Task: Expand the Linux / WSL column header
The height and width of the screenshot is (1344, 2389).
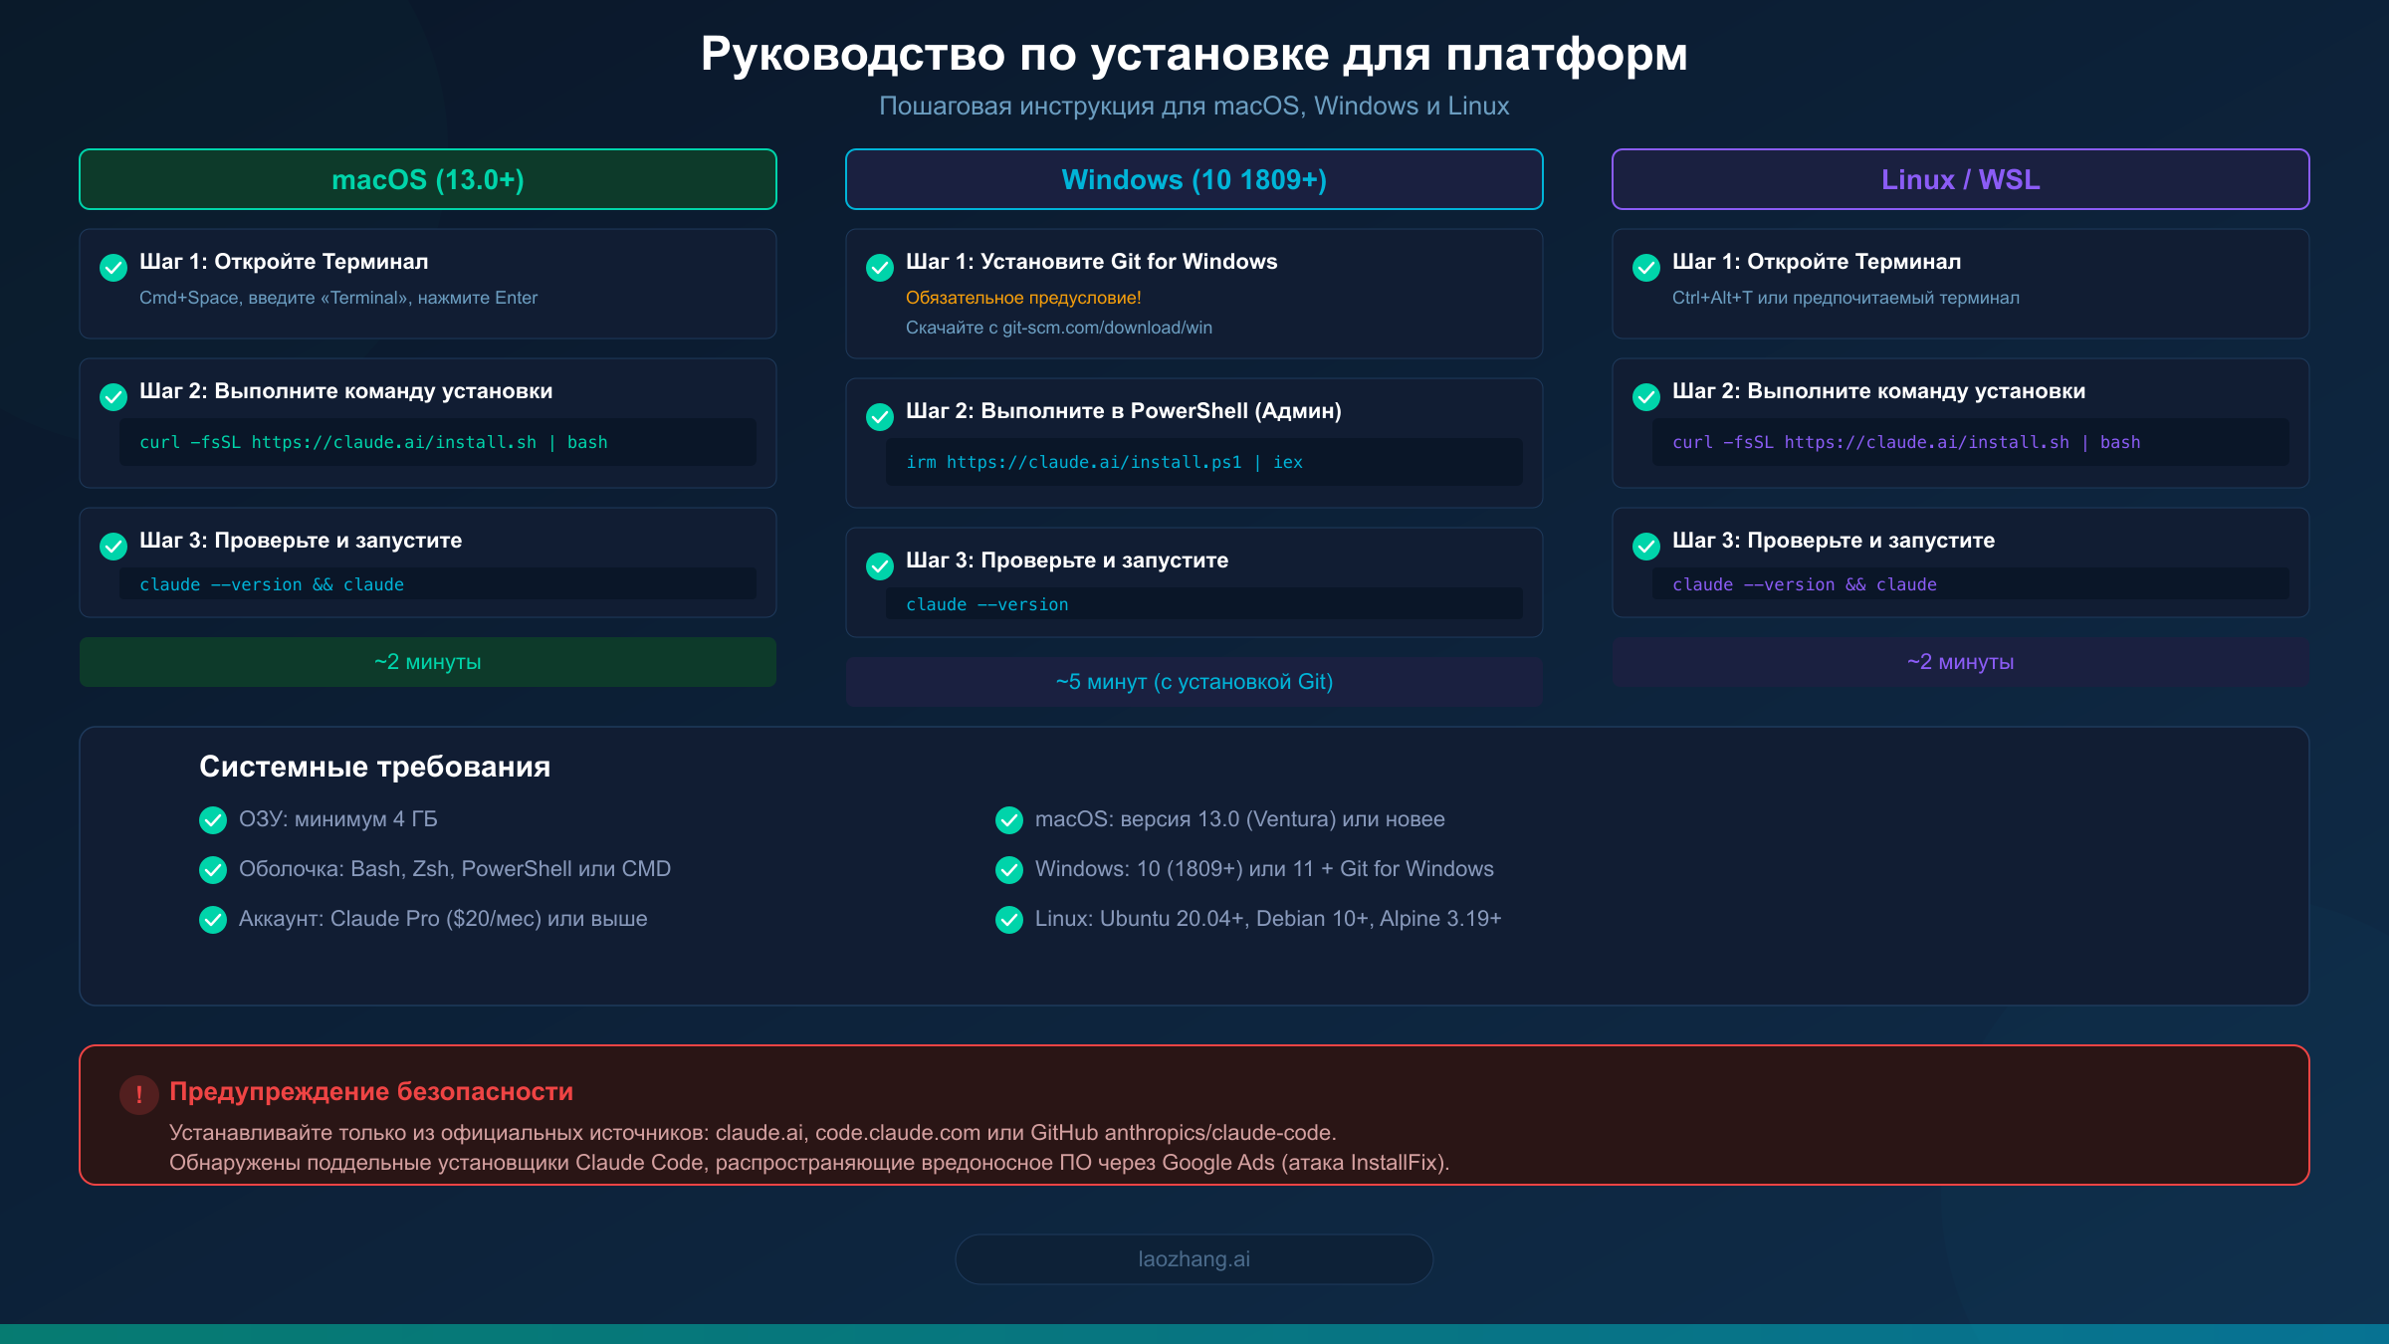Action: click(x=1960, y=179)
